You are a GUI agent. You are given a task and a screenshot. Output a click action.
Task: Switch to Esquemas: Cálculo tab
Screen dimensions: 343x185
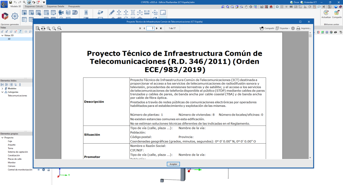(x=34, y=7)
